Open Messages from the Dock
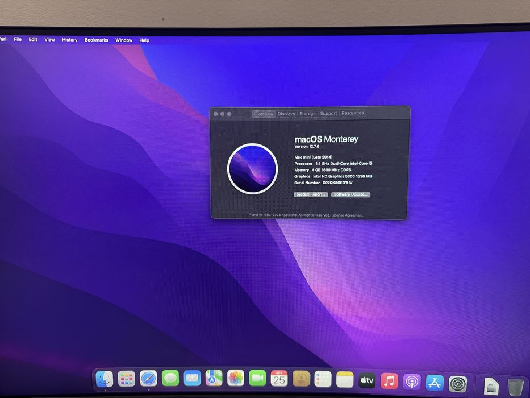 point(170,378)
